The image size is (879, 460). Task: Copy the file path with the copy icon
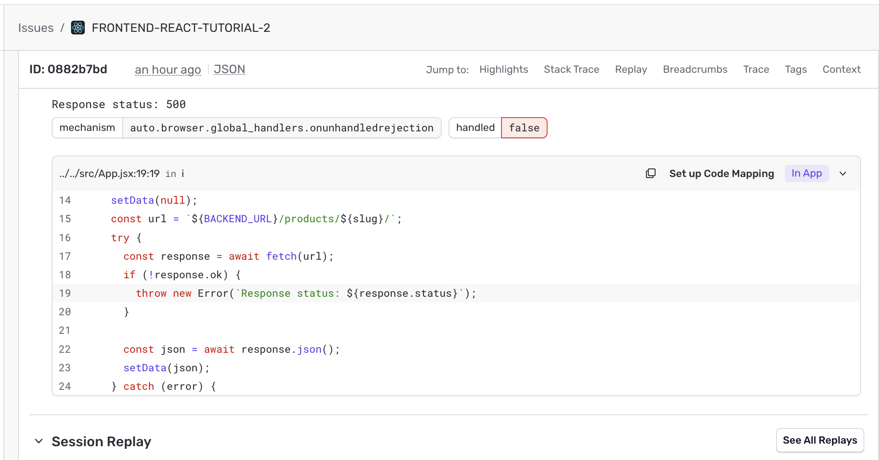pos(650,174)
